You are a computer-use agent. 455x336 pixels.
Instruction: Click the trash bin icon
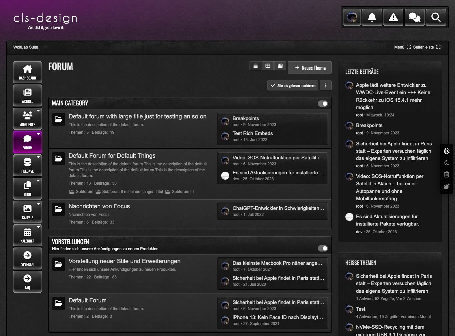point(447,174)
